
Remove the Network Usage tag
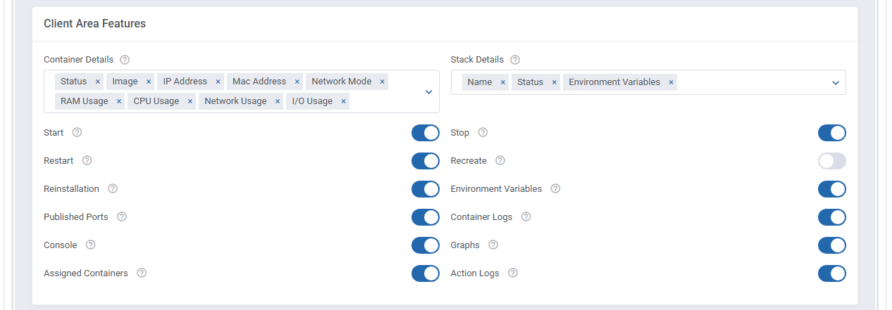[277, 101]
